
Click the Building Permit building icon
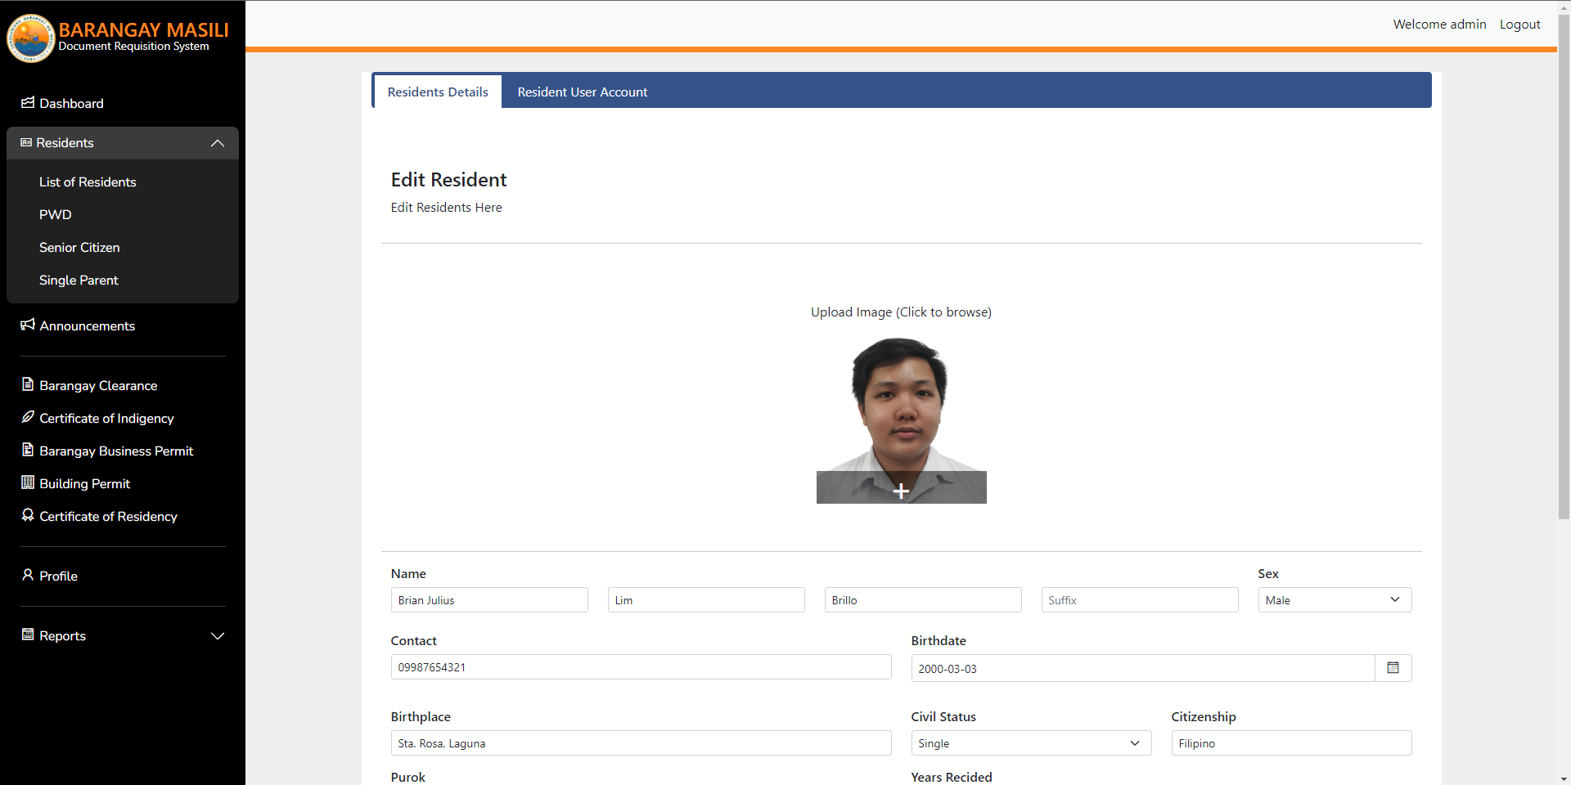(x=28, y=482)
